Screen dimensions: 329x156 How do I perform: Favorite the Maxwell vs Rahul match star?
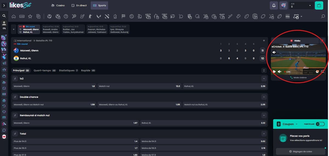click(x=264, y=41)
